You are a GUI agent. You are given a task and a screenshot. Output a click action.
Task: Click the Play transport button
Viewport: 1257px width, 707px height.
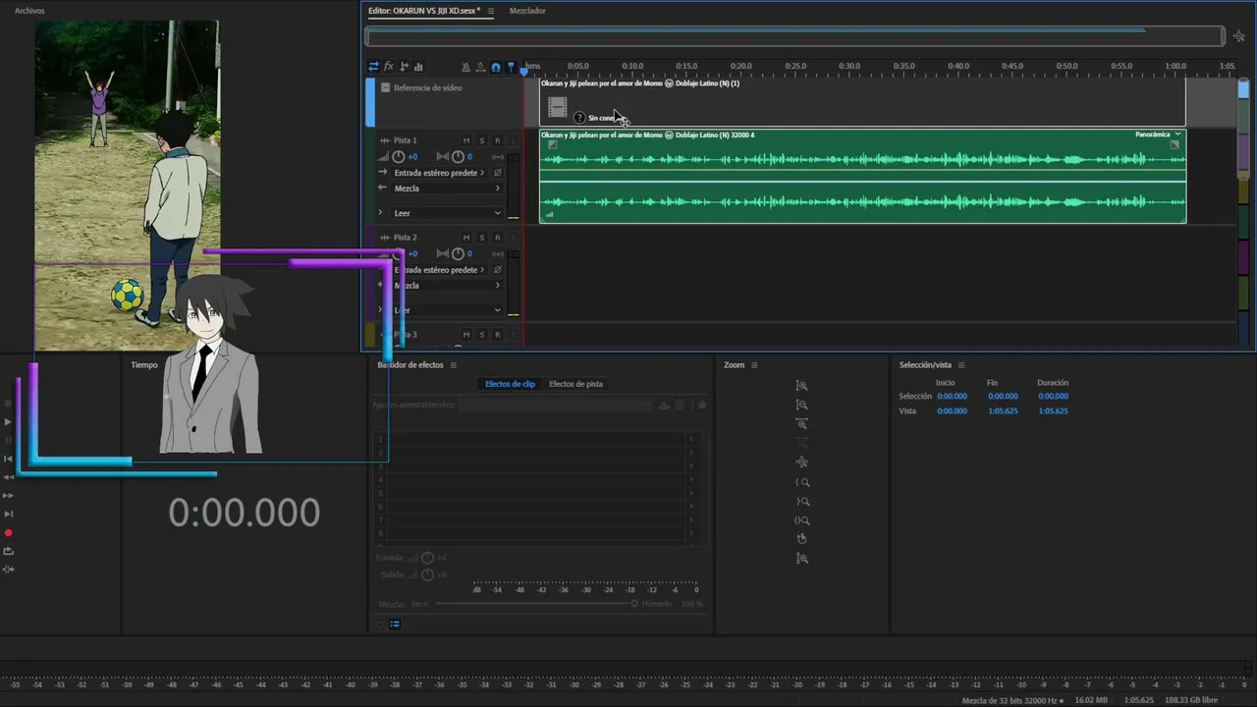9,421
